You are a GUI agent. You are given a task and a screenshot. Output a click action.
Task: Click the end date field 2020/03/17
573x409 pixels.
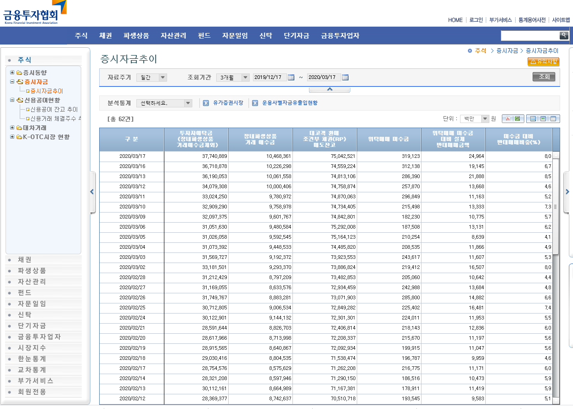tap(324, 77)
